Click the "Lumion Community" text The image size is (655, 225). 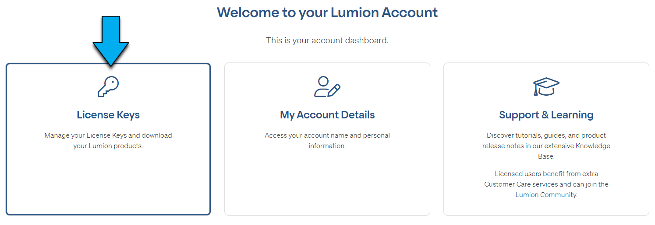click(x=546, y=195)
